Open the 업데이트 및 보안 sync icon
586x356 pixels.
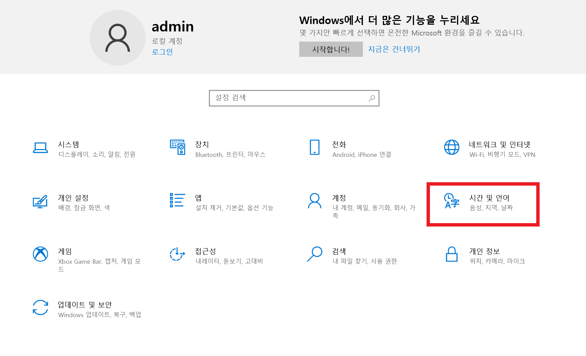[40, 307]
